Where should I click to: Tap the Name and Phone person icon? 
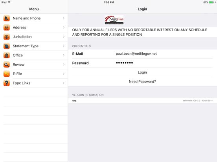(7, 18)
